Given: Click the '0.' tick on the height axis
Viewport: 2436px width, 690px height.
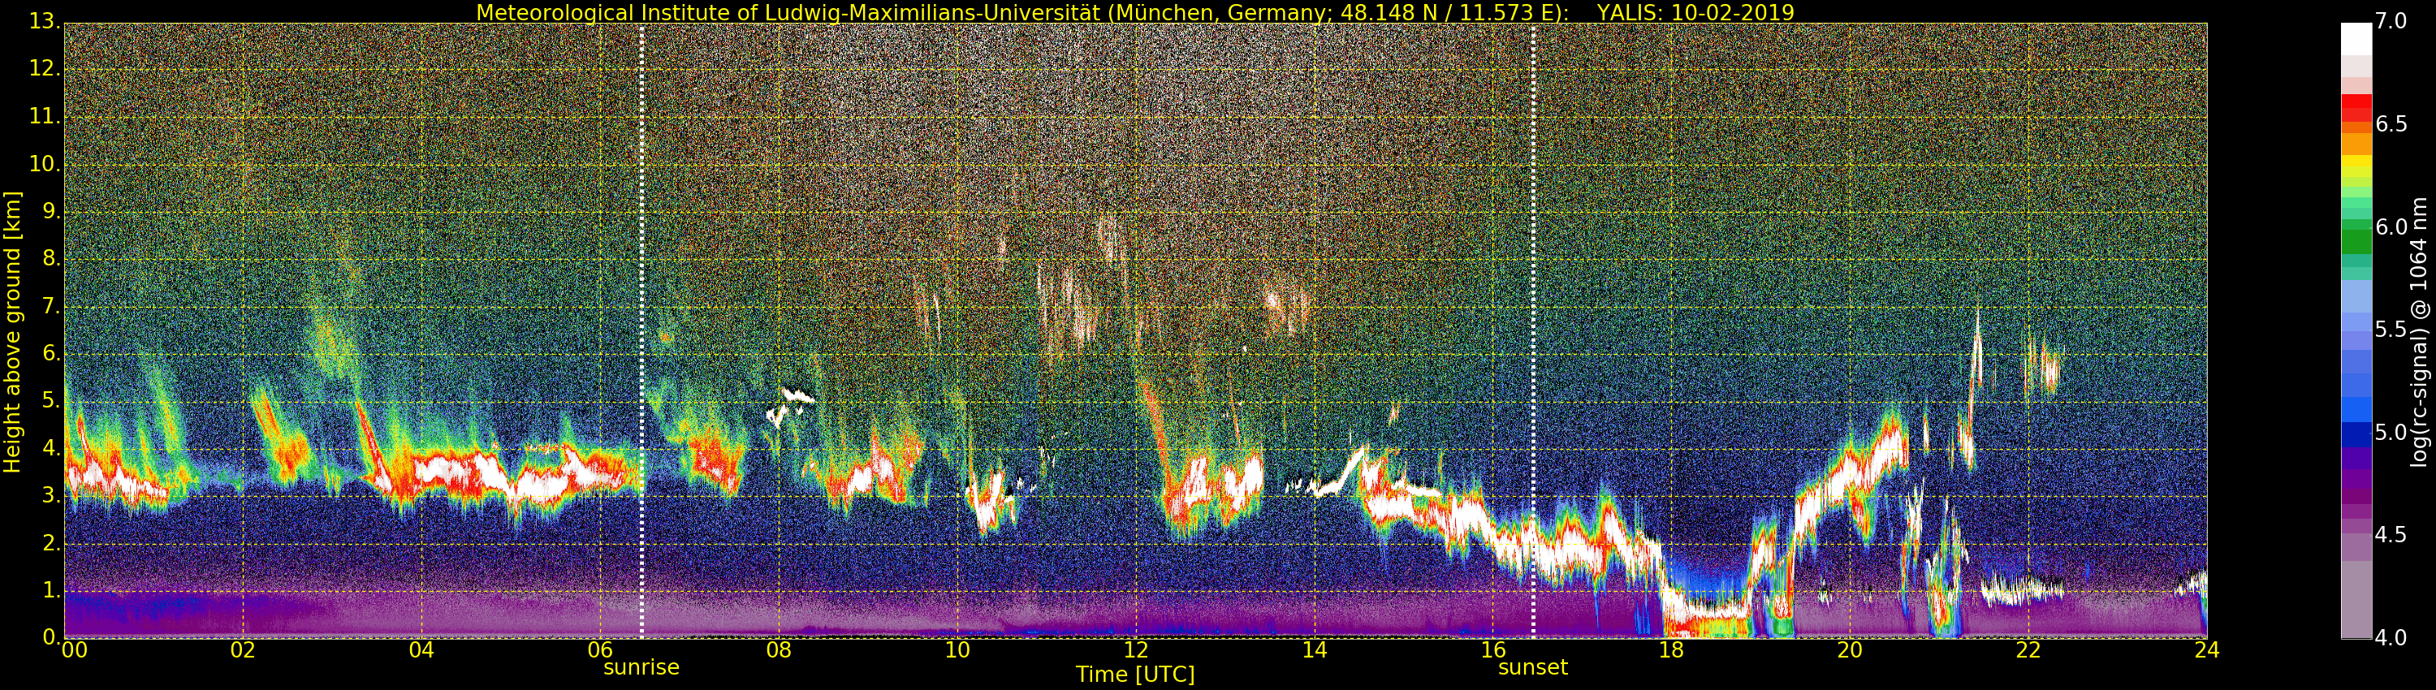Looking at the screenshot, I should pyautogui.click(x=51, y=638).
